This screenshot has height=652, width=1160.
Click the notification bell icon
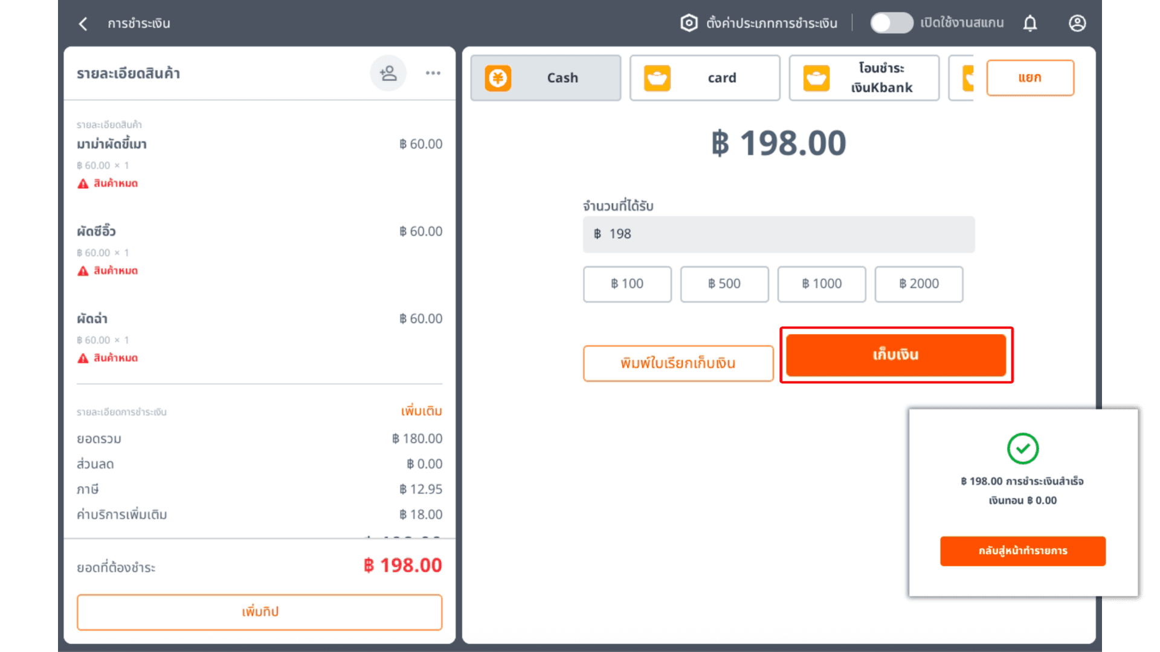pyautogui.click(x=1030, y=24)
